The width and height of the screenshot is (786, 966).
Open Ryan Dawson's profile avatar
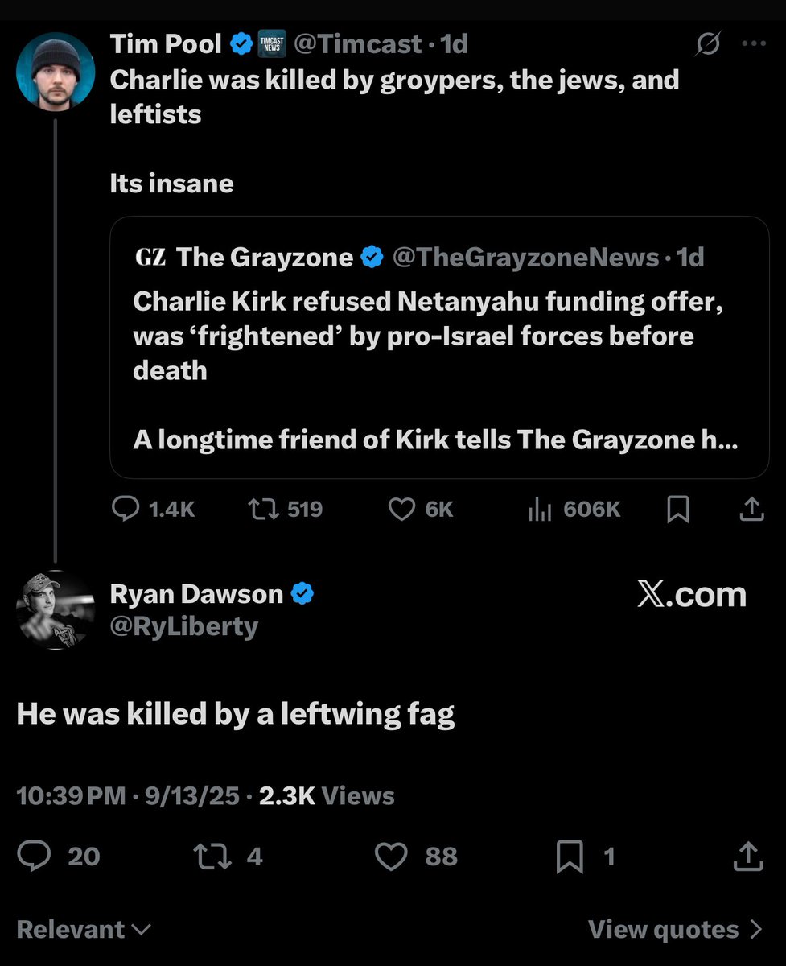tap(55, 609)
